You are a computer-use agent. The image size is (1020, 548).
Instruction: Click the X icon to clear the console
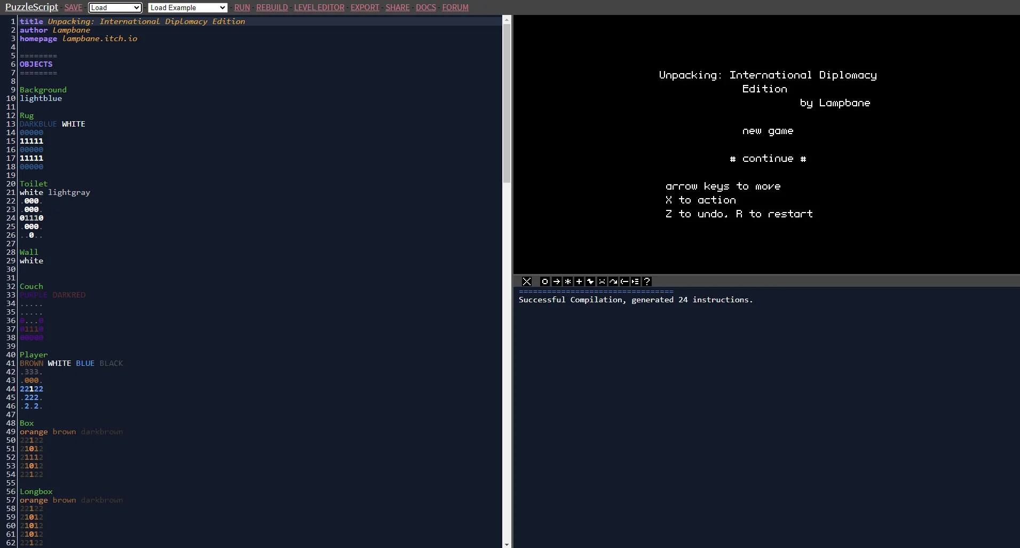pos(526,281)
